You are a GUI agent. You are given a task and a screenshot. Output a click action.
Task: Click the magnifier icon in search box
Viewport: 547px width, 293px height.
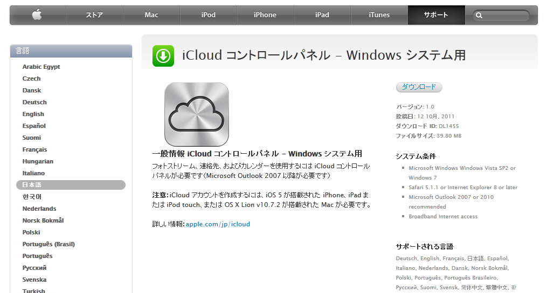(x=479, y=15)
